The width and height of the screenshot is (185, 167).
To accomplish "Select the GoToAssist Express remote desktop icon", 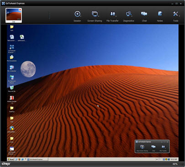I will click(12, 49).
